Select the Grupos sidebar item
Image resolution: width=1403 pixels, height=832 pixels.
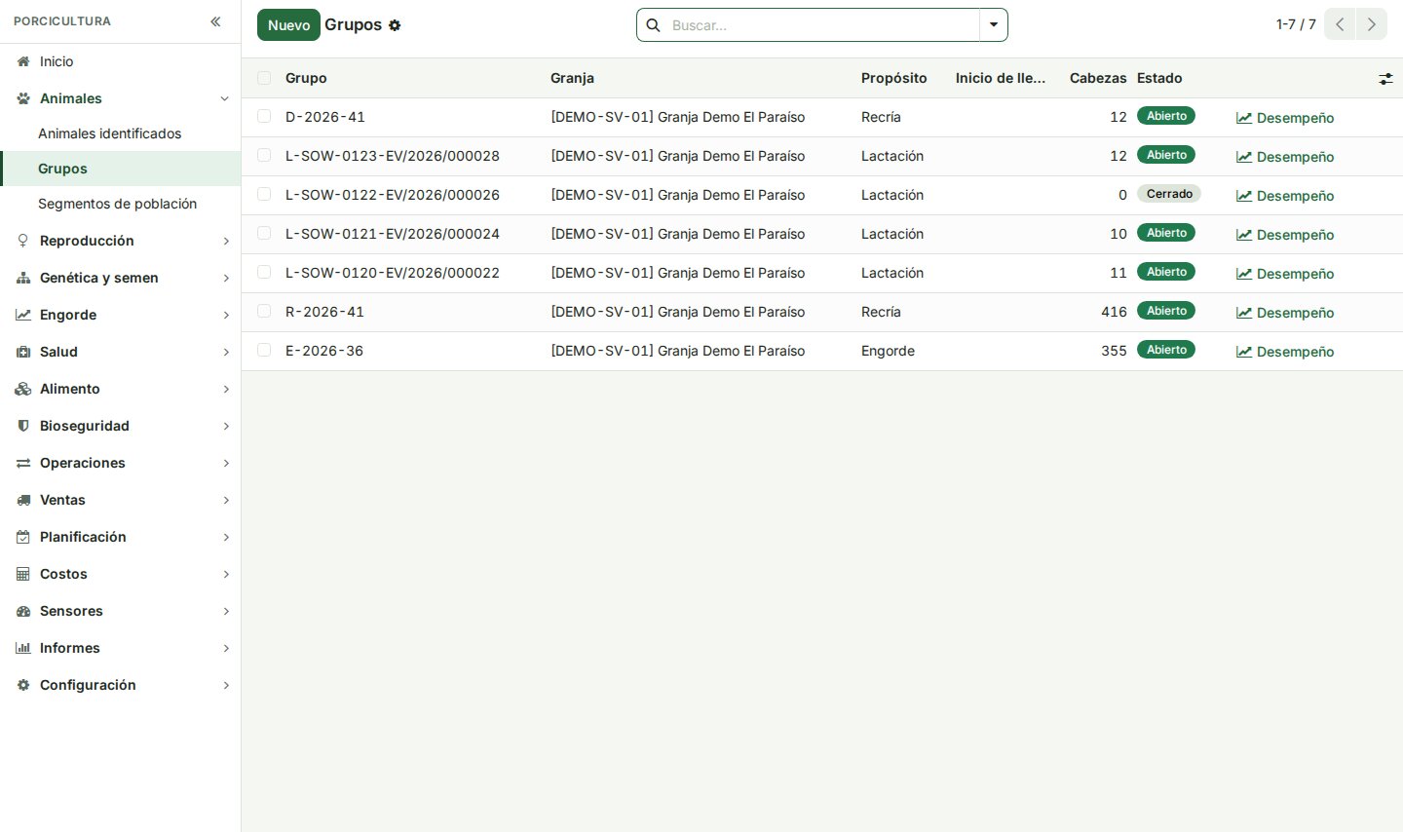click(x=120, y=169)
